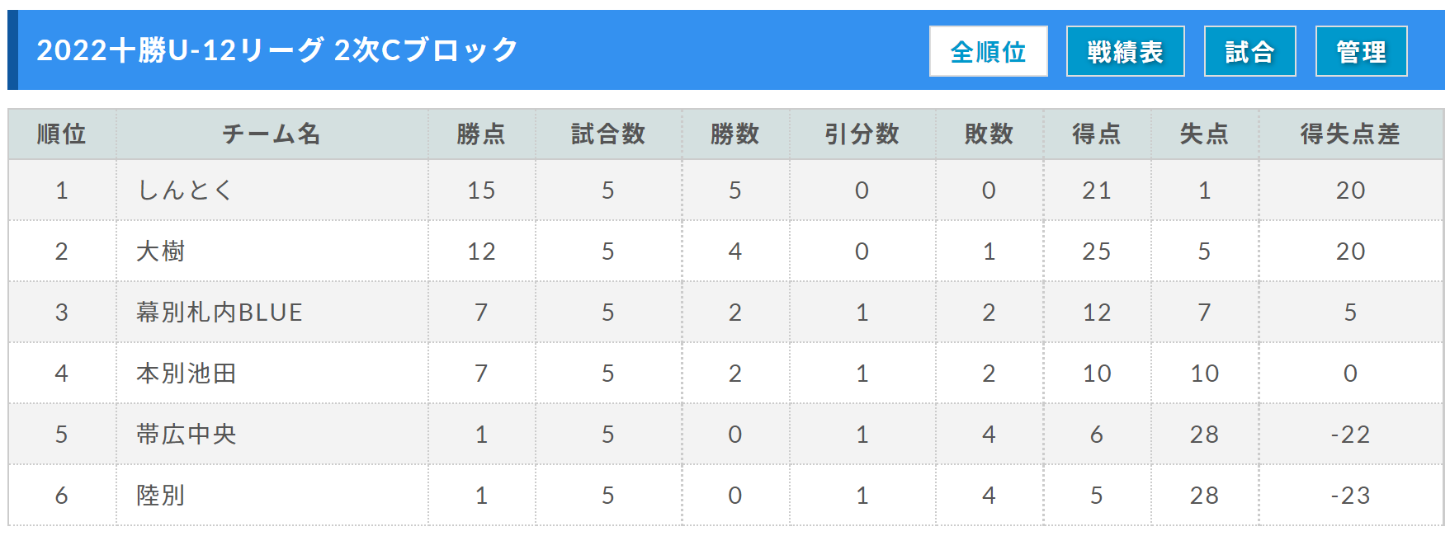This screenshot has height=536, width=1450.
Task: Switch to the 戦績表 view
Action: pos(1125,51)
